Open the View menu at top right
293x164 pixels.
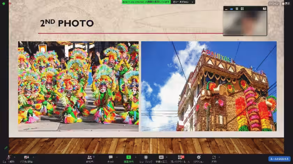[x=286, y=3]
